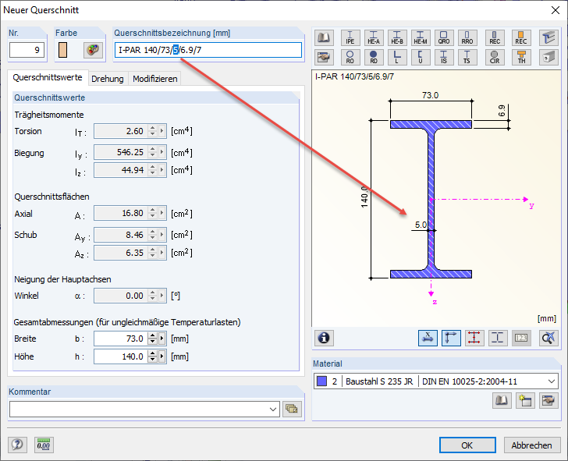Click the Nr. input field showing 9
The height and width of the screenshot is (461, 568).
point(27,50)
